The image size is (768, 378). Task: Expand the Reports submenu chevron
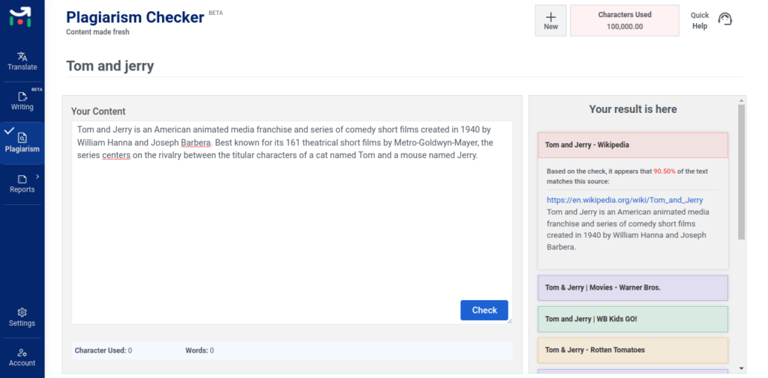[37, 176]
